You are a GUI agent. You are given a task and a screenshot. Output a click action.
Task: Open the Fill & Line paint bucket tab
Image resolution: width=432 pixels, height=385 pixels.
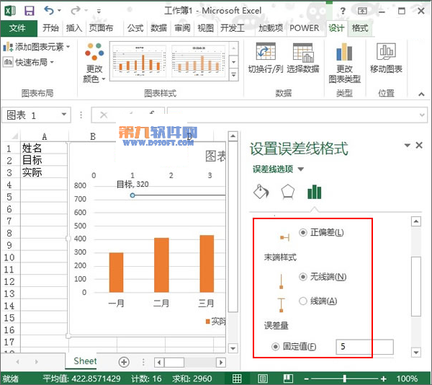coord(261,192)
